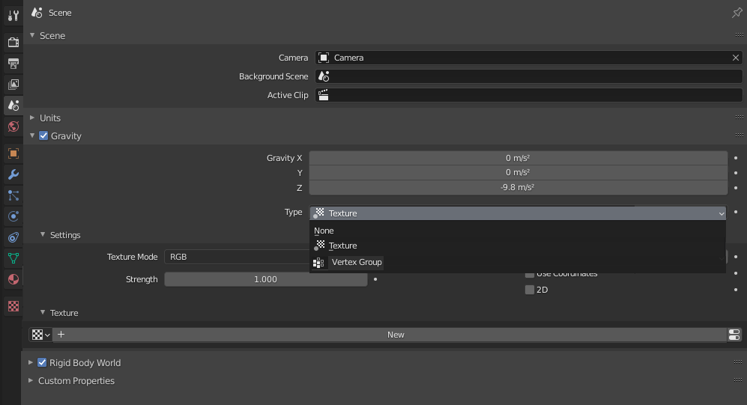Open the Tool properties tab
The width and height of the screenshot is (747, 405).
13,16
